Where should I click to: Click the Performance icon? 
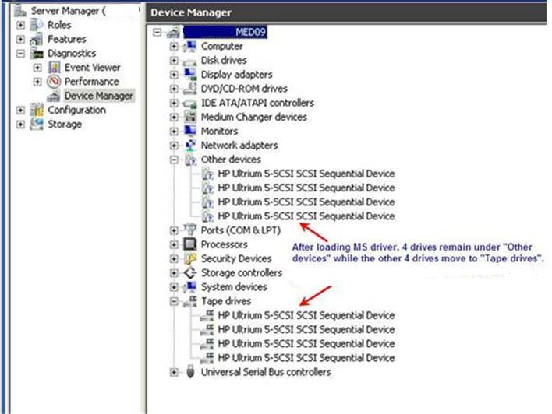(x=55, y=82)
